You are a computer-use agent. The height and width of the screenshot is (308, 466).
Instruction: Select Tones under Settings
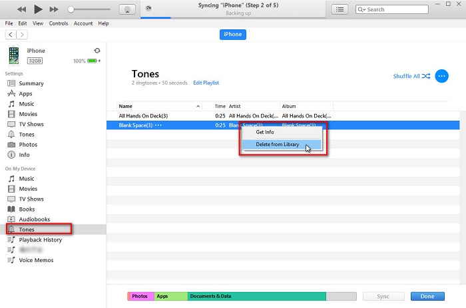27,135
